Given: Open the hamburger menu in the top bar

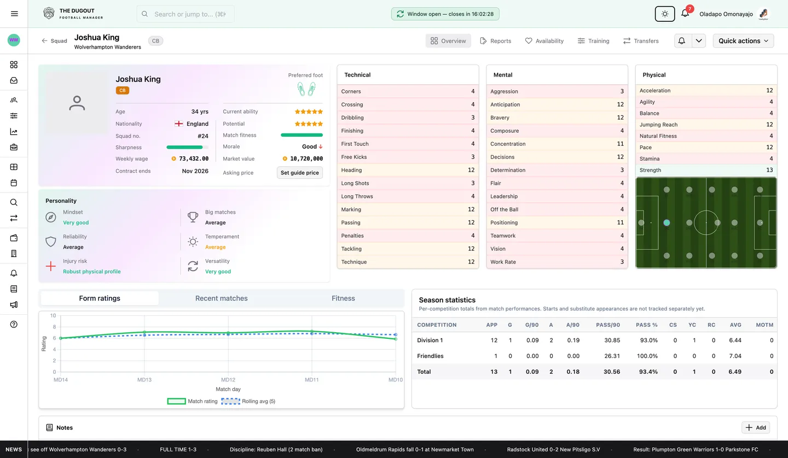Looking at the screenshot, I should coord(14,14).
